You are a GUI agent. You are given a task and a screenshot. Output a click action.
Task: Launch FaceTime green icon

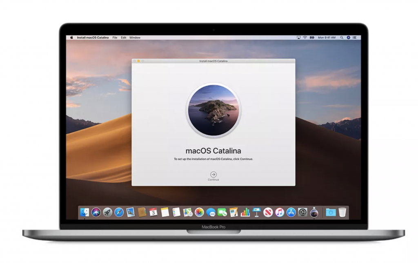coord(222,212)
